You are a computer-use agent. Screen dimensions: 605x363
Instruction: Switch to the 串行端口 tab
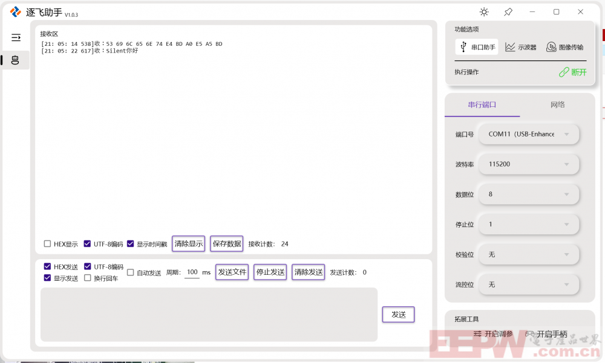(x=482, y=105)
